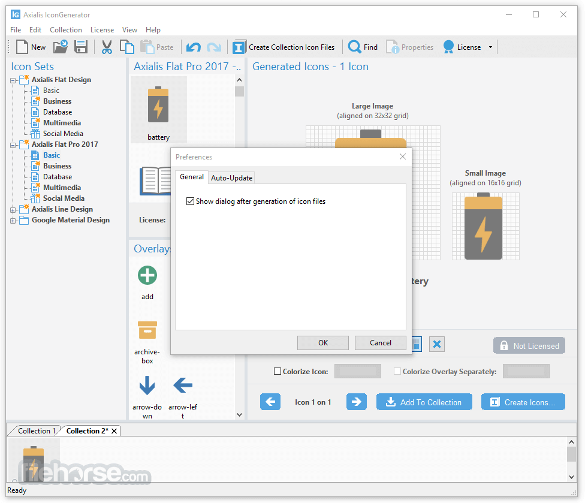
Task: Open the View menu
Action: 129,30
